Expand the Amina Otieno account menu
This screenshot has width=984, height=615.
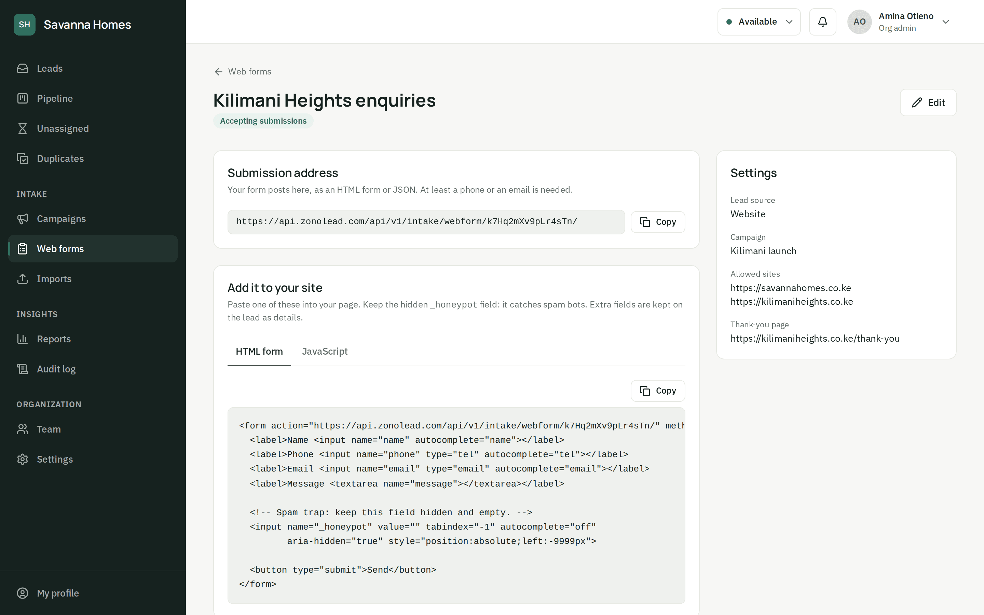[x=899, y=22]
